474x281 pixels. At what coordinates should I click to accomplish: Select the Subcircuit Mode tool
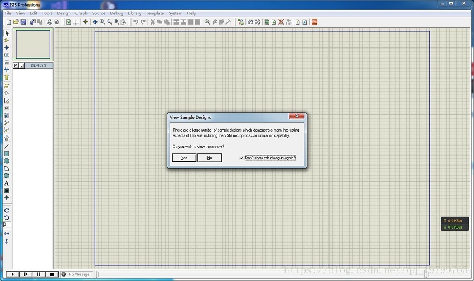coord(7,77)
